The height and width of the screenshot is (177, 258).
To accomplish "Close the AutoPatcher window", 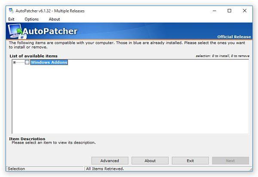I will point(245,11).
